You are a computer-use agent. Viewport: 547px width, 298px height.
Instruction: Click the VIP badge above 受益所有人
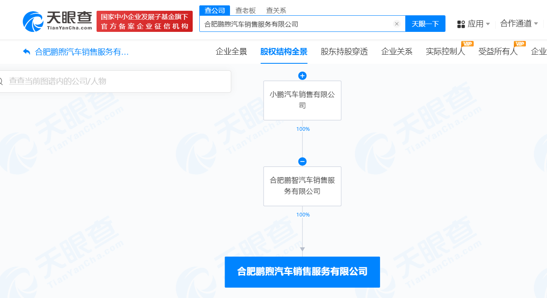[520, 43]
